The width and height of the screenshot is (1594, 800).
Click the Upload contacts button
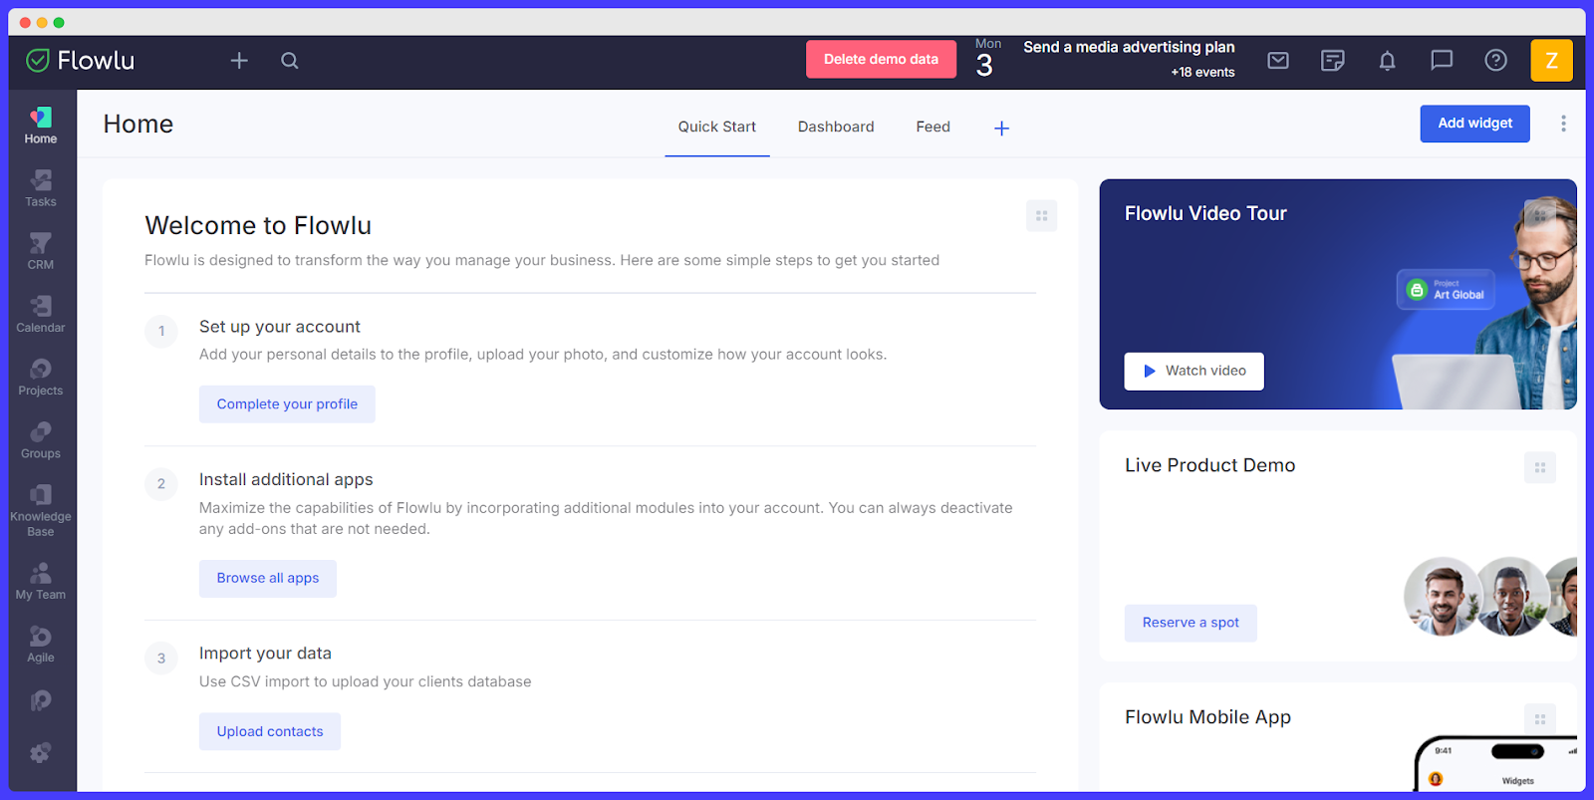coord(270,731)
